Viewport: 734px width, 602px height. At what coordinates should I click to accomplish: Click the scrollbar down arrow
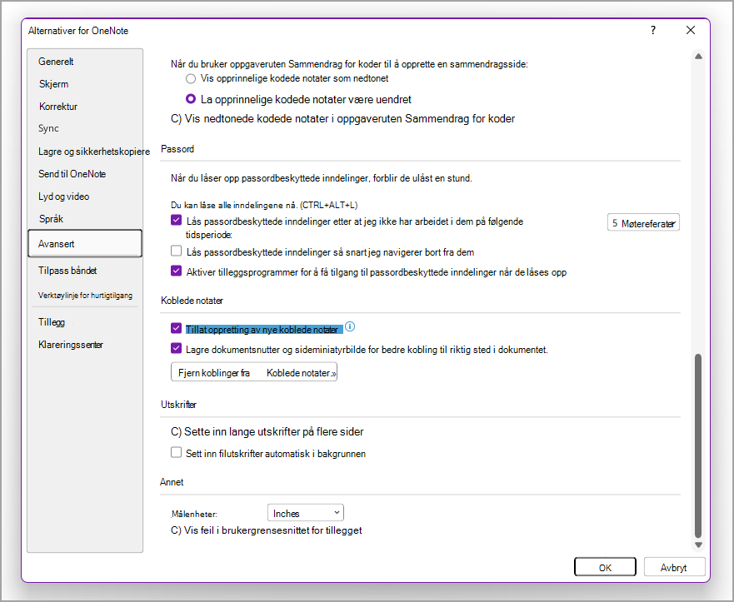[698, 545]
